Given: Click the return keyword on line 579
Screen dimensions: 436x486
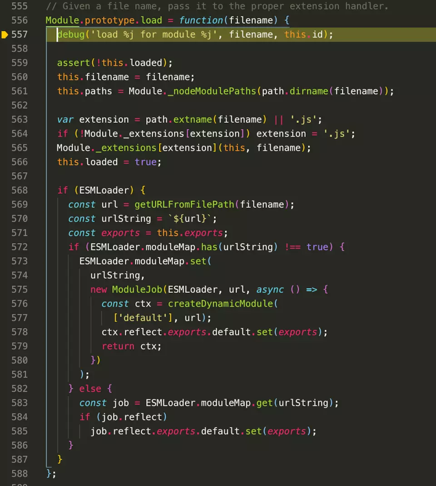Looking at the screenshot, I should [118, 346].
